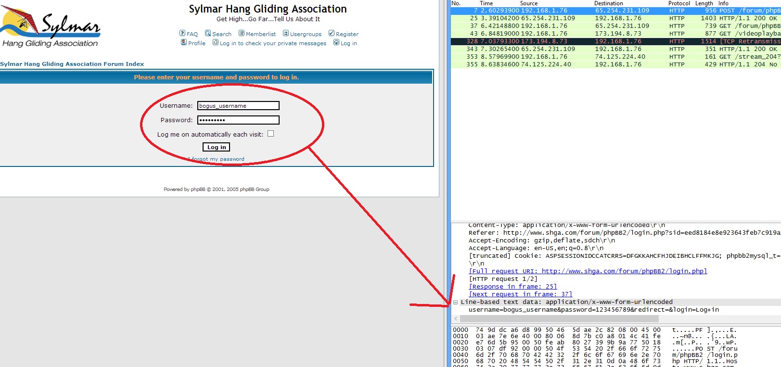Viewport: 781px width, 367px height.
Task: Select hex dump row at offset 0020
Action: tap(595, 342)
